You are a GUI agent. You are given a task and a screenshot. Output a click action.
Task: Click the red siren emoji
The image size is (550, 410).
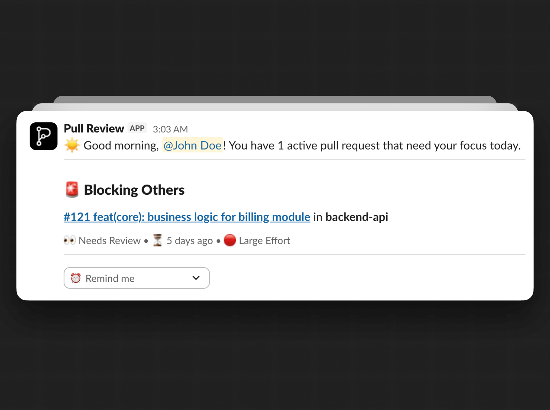tap(72, 190)
